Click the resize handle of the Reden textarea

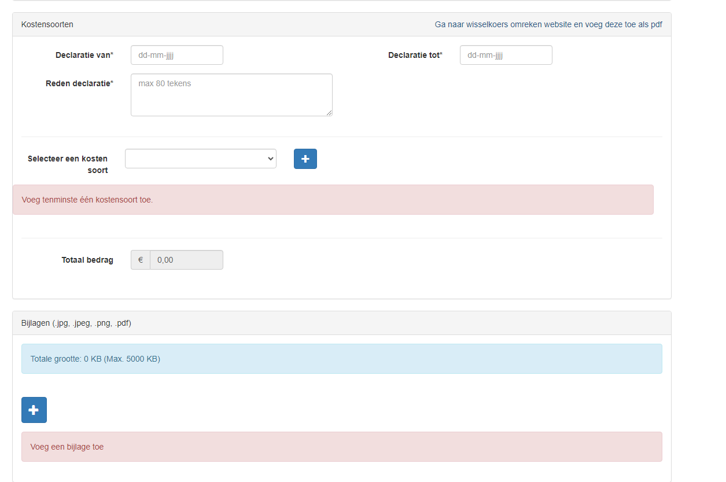tap(329, 113)
